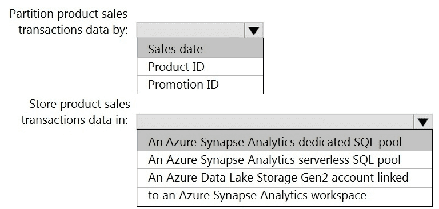Click the "transactions data by:" label

click(x=73, y=29)
